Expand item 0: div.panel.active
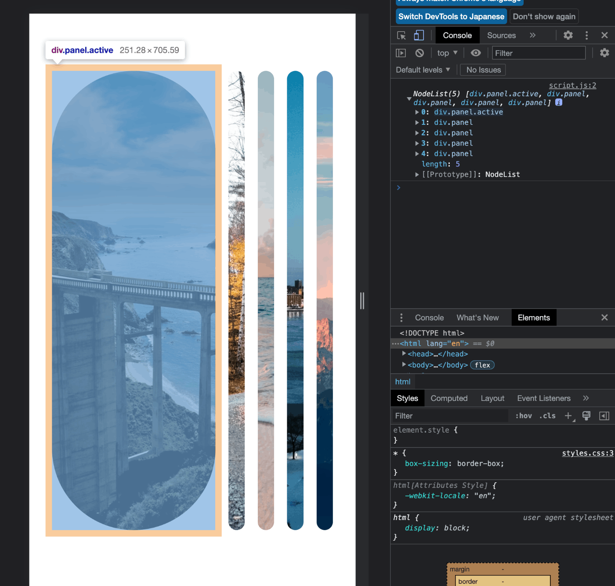 click(x=417, y=112)
